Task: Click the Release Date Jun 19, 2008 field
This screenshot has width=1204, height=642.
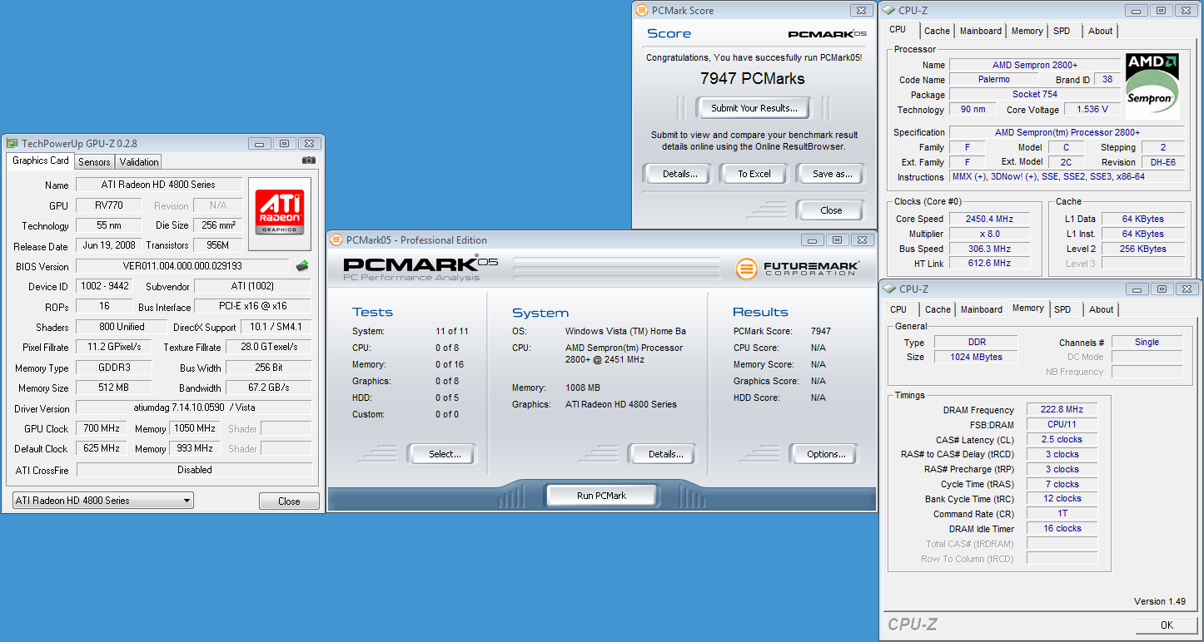Action: point(107,245)
